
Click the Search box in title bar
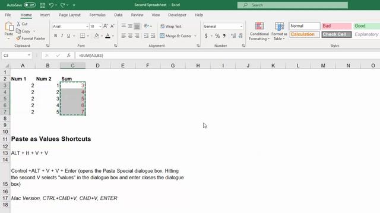pyautogui.click(x=293, y=5)
